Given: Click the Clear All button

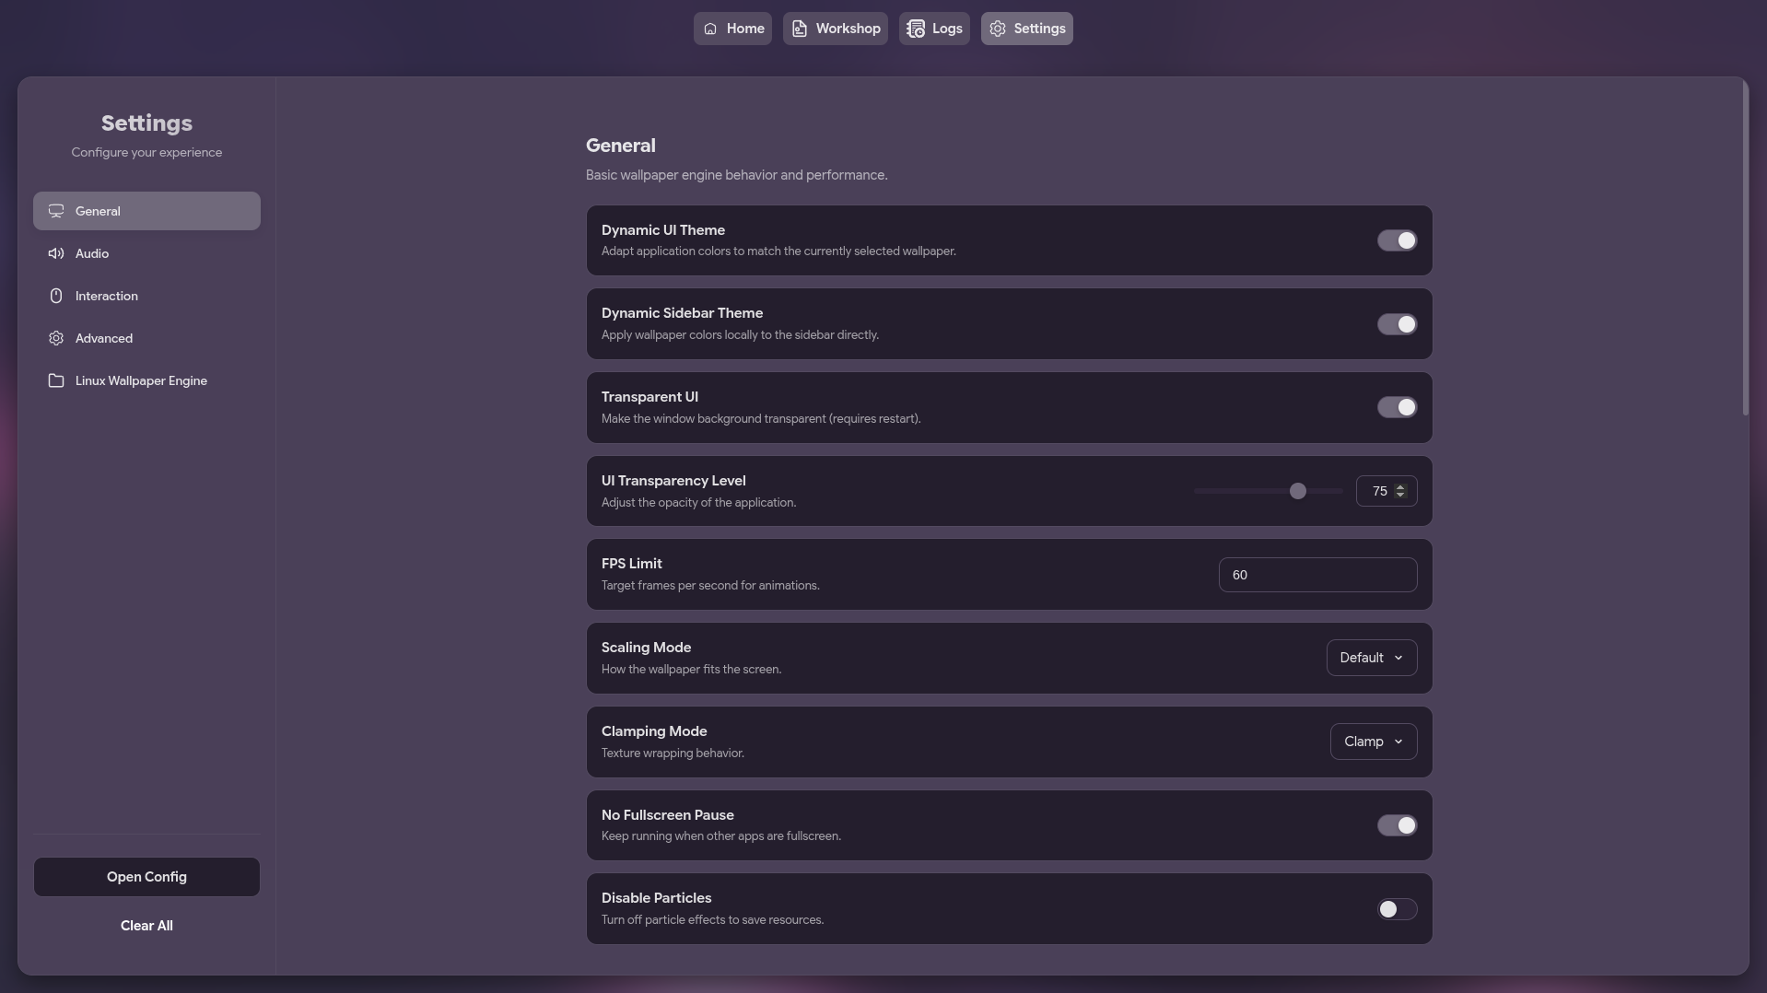Looking at the screenshot, I should coord(146,926).
